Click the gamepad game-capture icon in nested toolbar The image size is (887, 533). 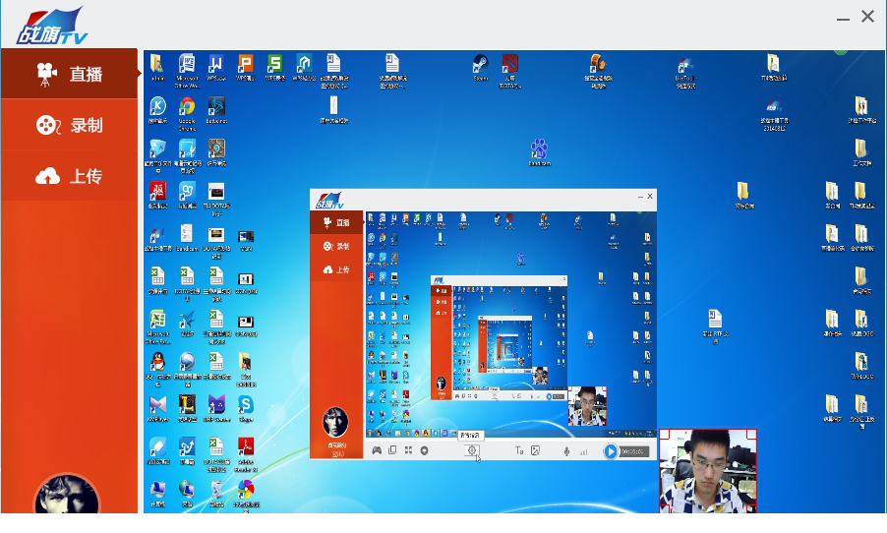click(377, 450)
